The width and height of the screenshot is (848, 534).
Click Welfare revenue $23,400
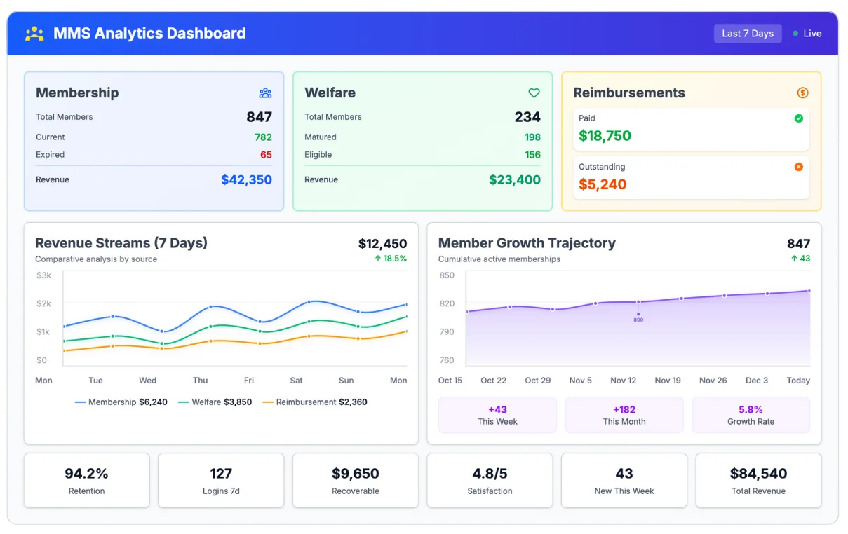(515, 179)
